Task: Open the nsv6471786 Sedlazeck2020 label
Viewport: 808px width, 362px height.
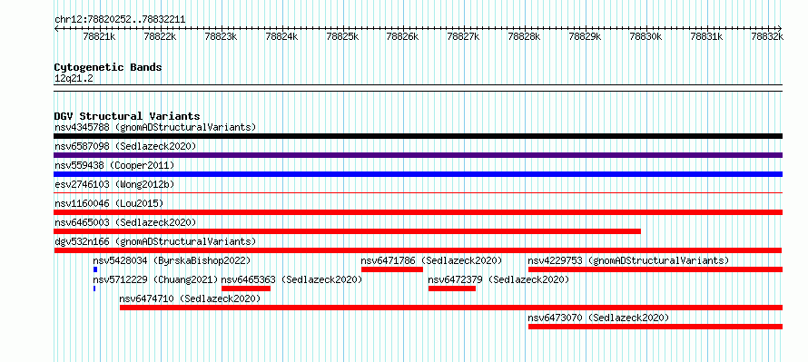Action: (x=431, y=260)
